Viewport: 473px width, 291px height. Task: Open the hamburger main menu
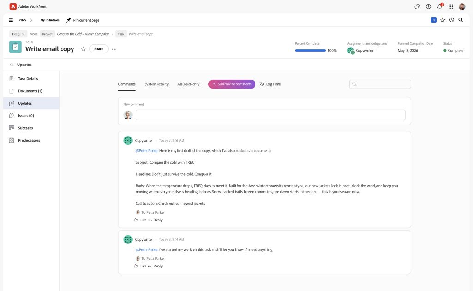pos(11,20)
